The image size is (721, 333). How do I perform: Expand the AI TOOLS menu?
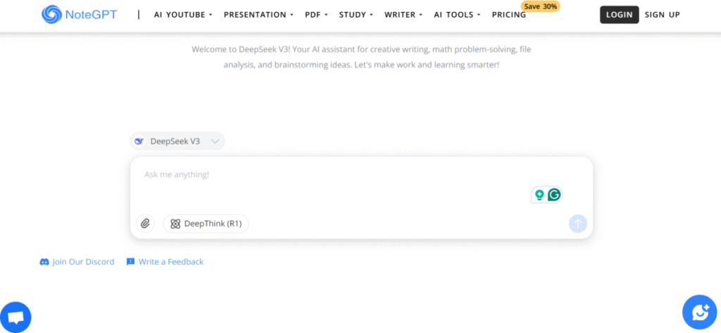457,15
